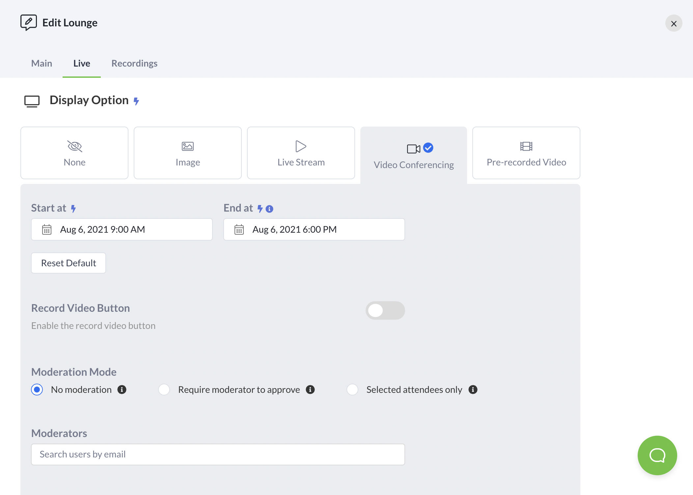
Task: Click info icon for Selected attendees only
Action: coord(473,390)
